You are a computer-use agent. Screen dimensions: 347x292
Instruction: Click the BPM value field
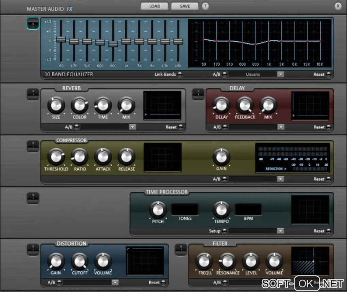click(x=248, y=209)
